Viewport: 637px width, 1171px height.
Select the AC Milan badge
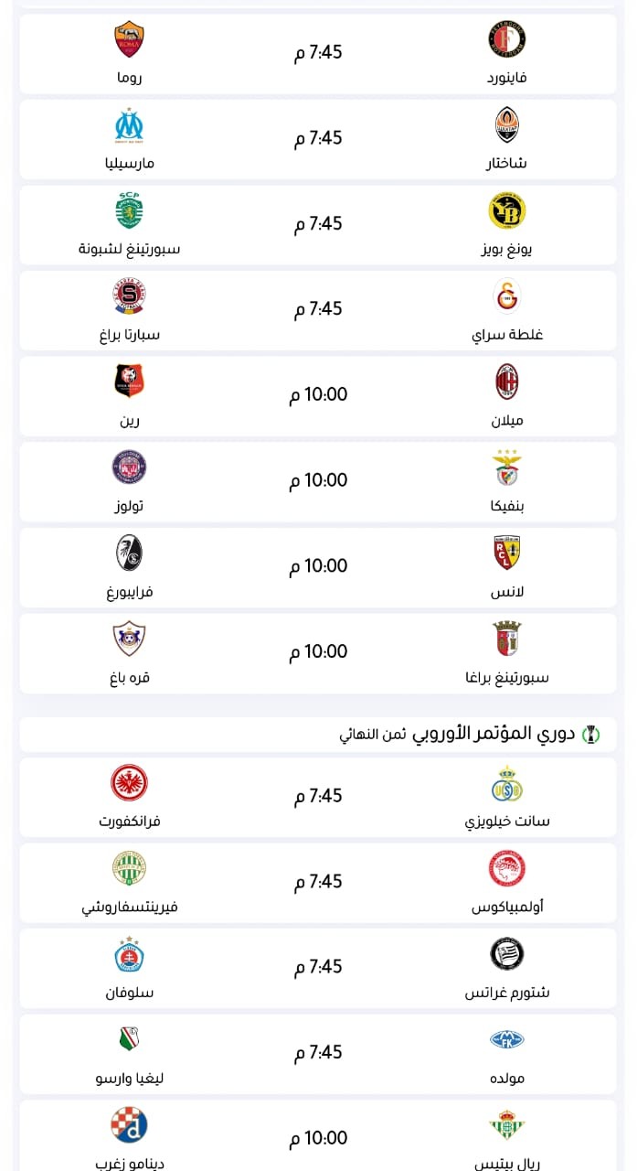(x=507, y=382)
